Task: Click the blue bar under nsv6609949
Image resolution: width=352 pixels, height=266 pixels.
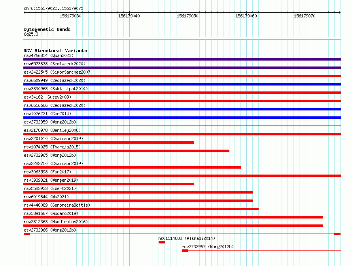Action: pyautogui.click(x=182, y=84)
